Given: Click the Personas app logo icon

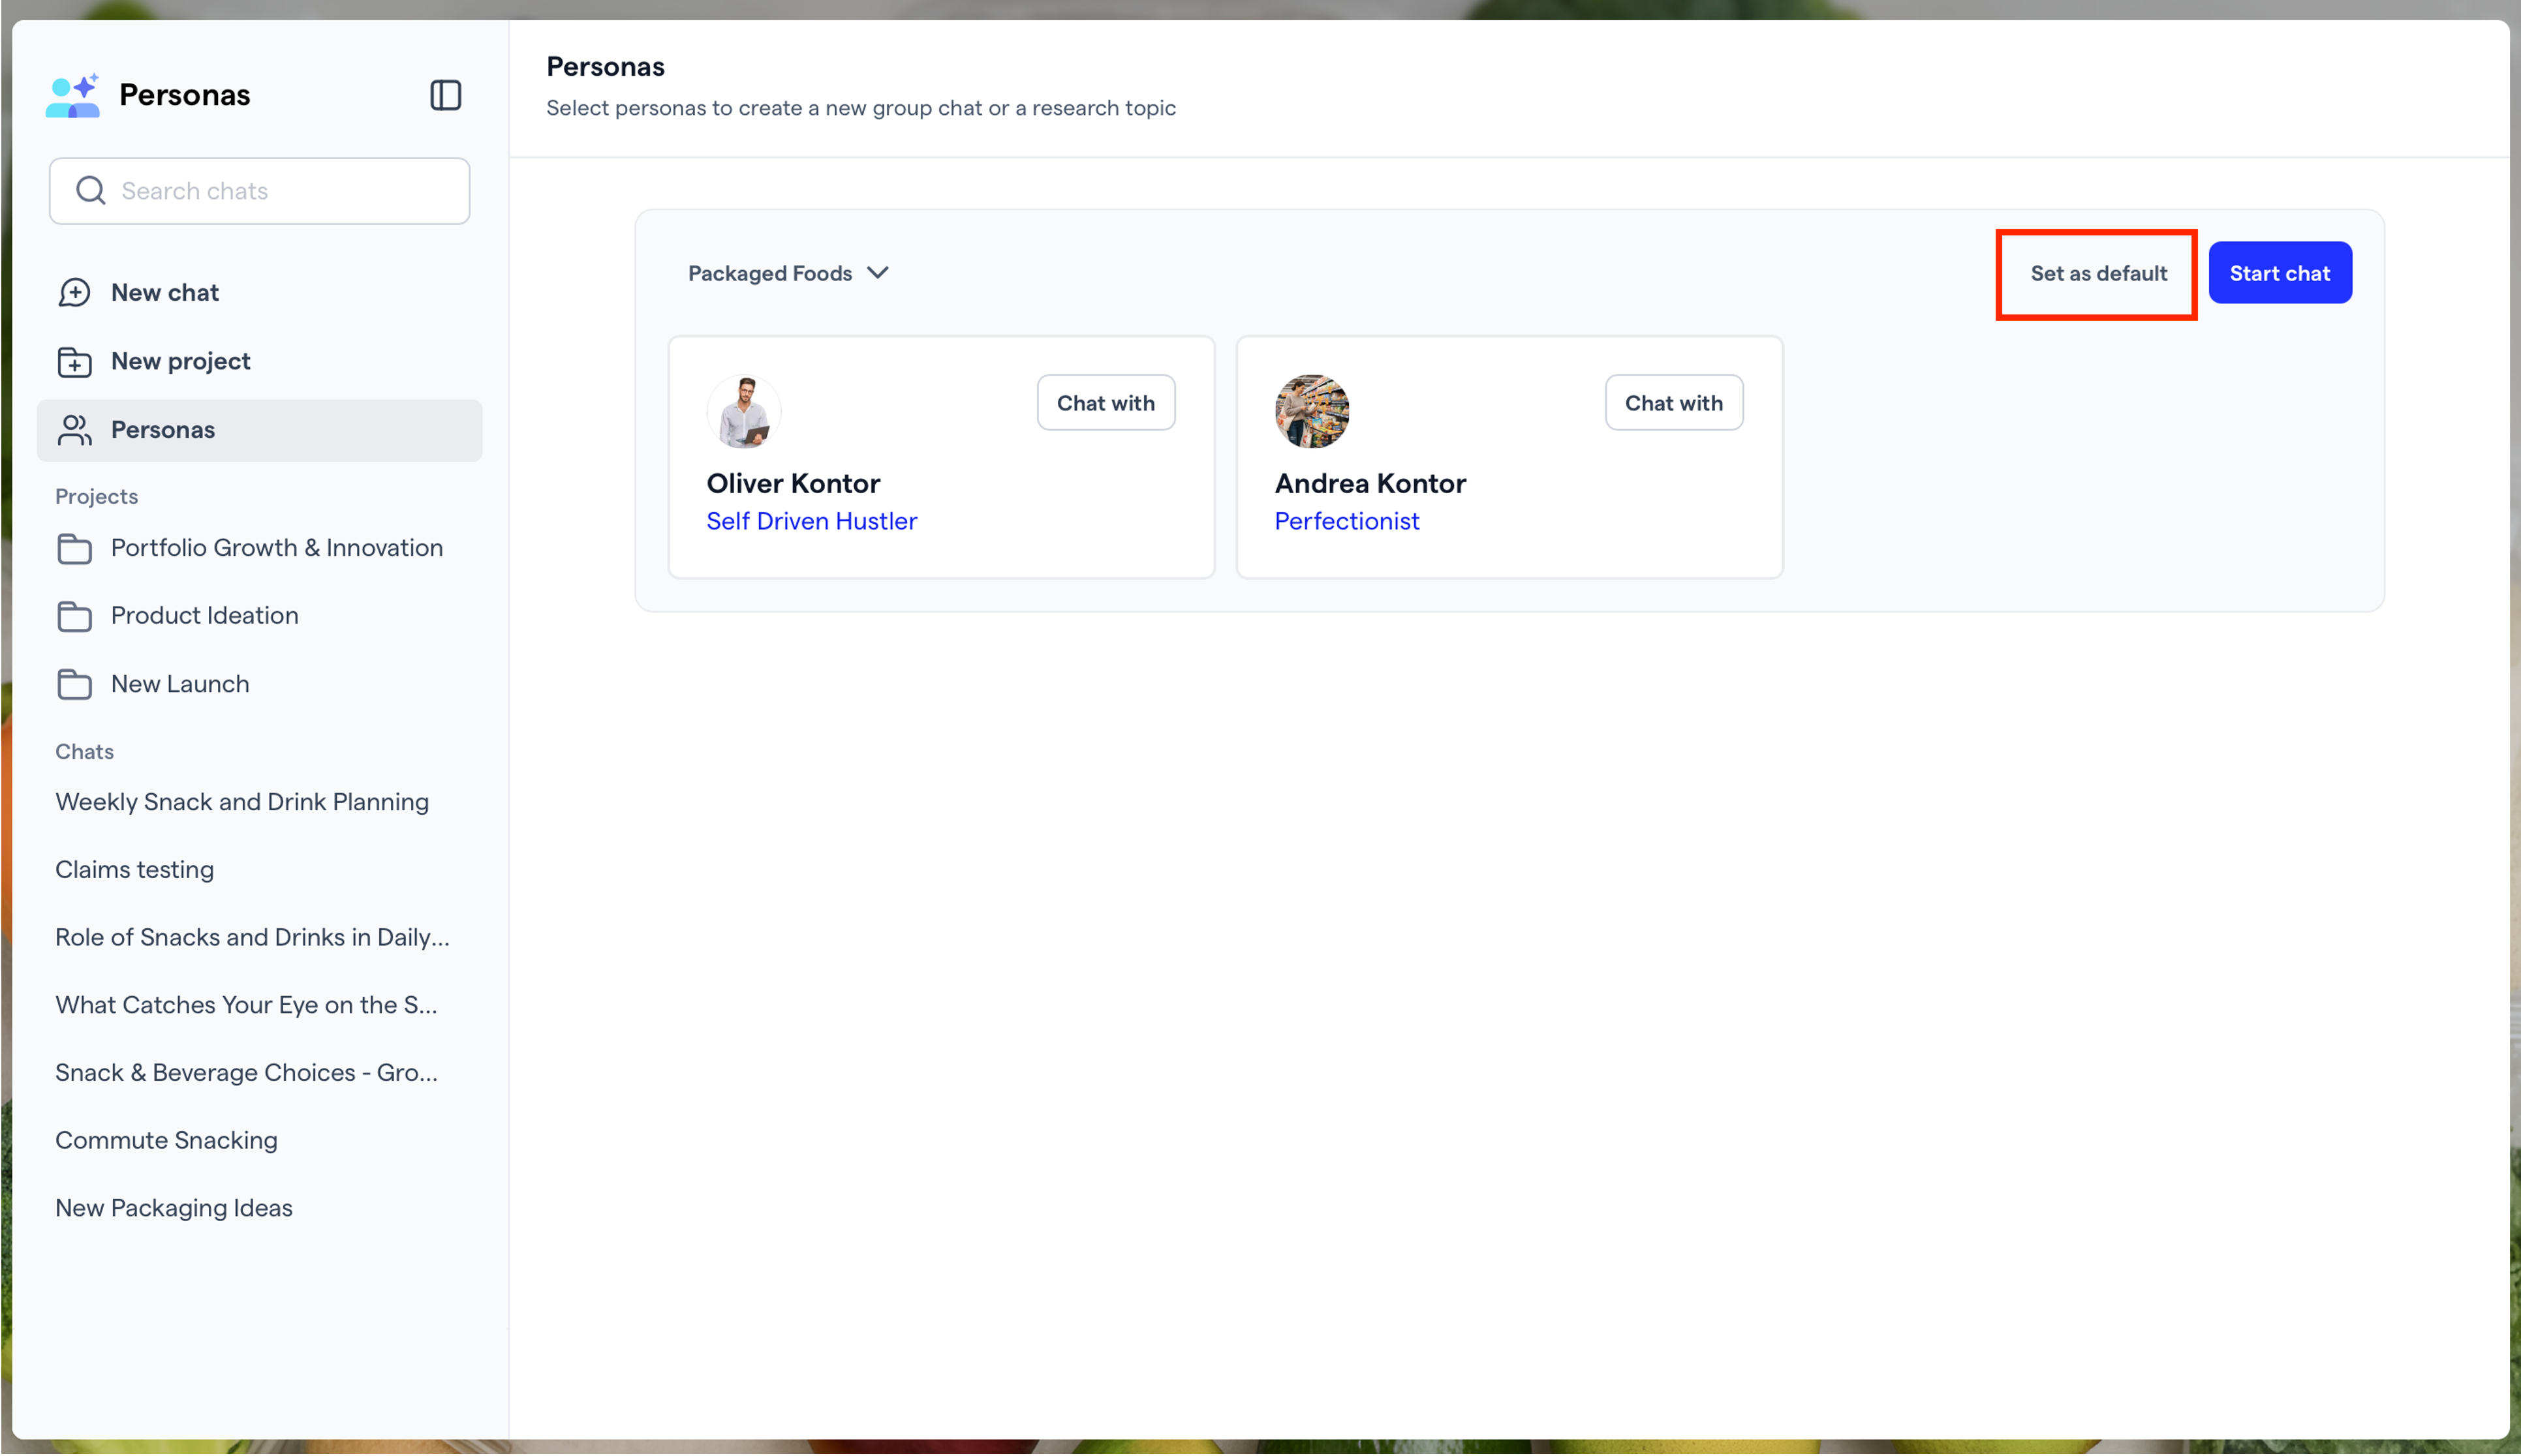Looking at the screenshot, I should [73, 95].
